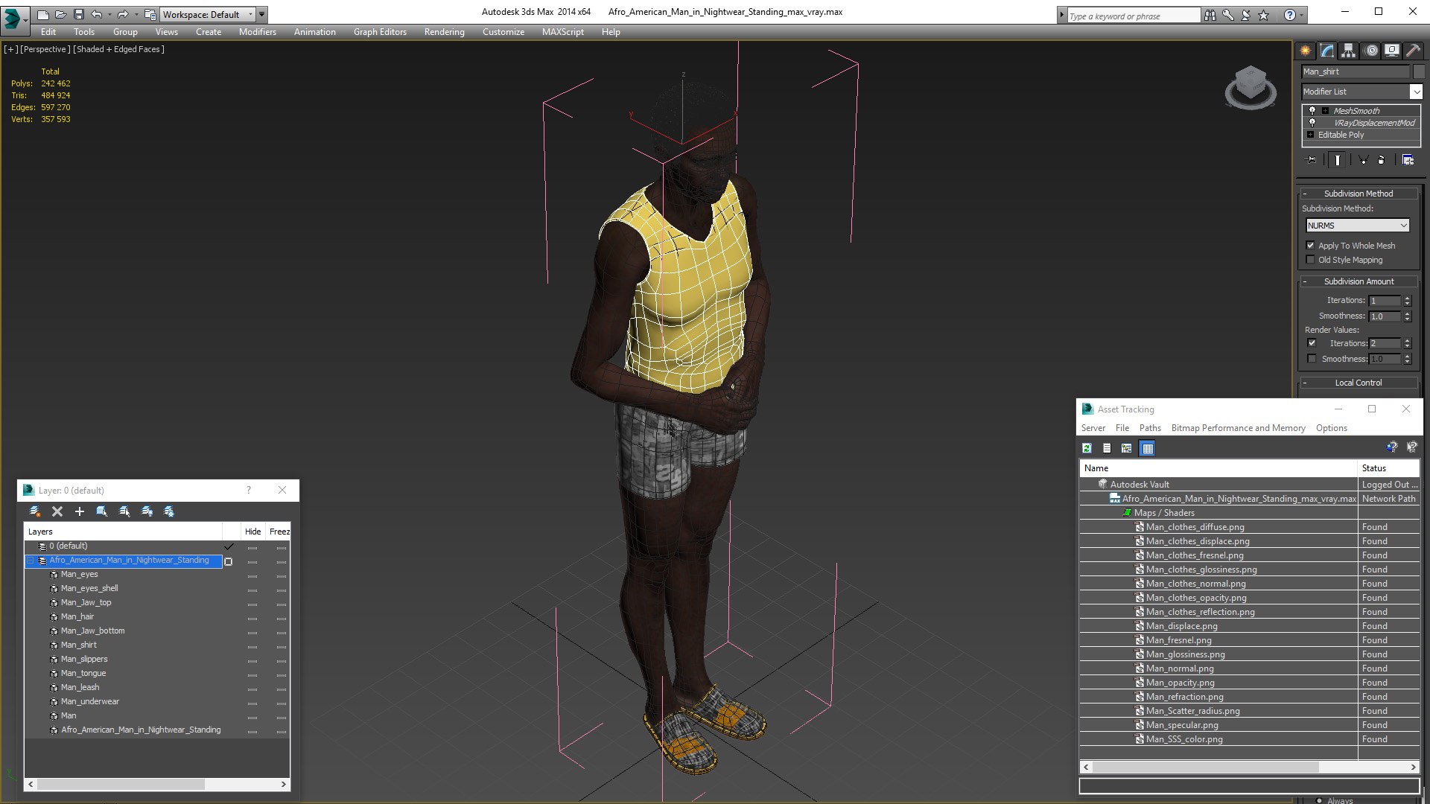Image resolution: width=1430 pixels, height=804 pixels.
Task: Toggle VRayDisplacementMod lightbulb
Action: point(1312,123)
